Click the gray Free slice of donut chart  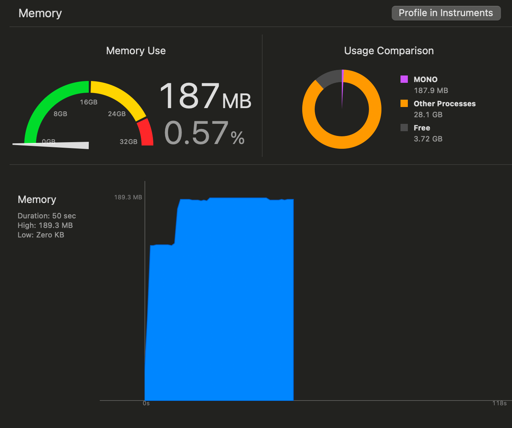click(328, 78)
